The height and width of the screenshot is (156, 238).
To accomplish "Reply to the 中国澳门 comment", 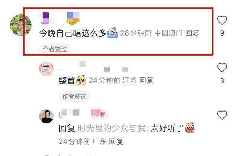I will pos(192,33).
